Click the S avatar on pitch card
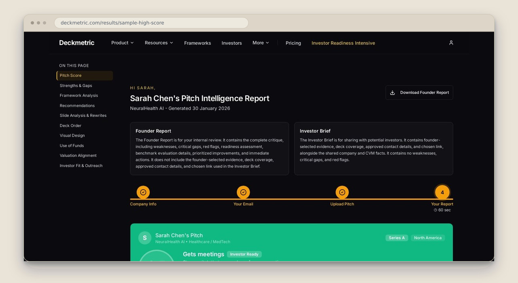The height and width of the screenshot is (283, 518). point(145,238)
